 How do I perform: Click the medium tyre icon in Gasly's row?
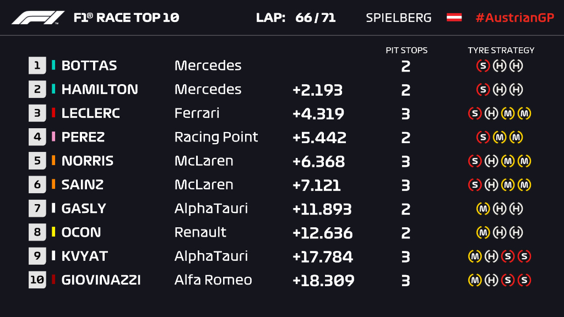[482, 209]
